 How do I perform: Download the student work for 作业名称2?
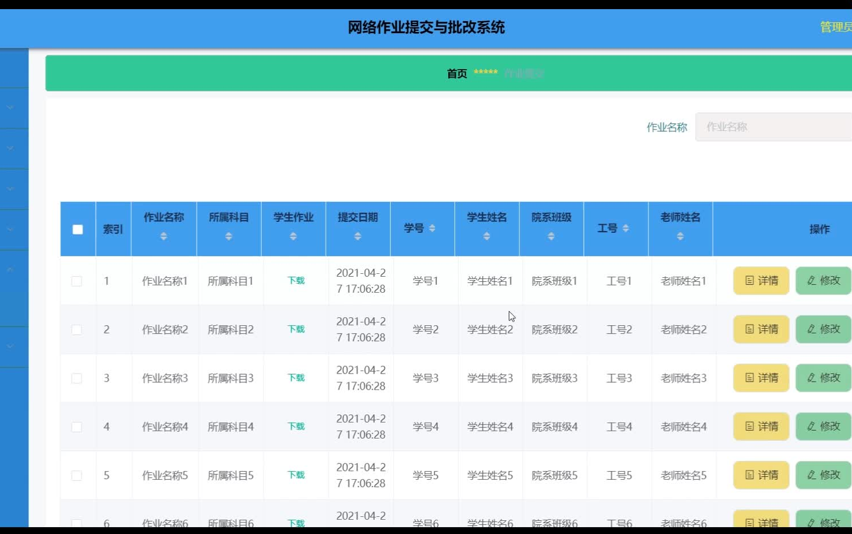tap(295, 329)
